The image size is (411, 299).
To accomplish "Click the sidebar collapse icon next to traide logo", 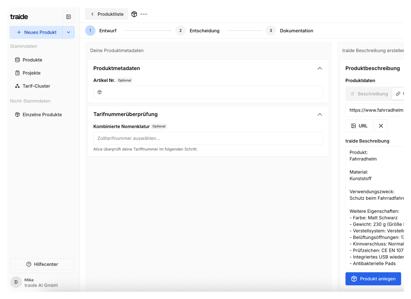I will [x=68, y=17].
